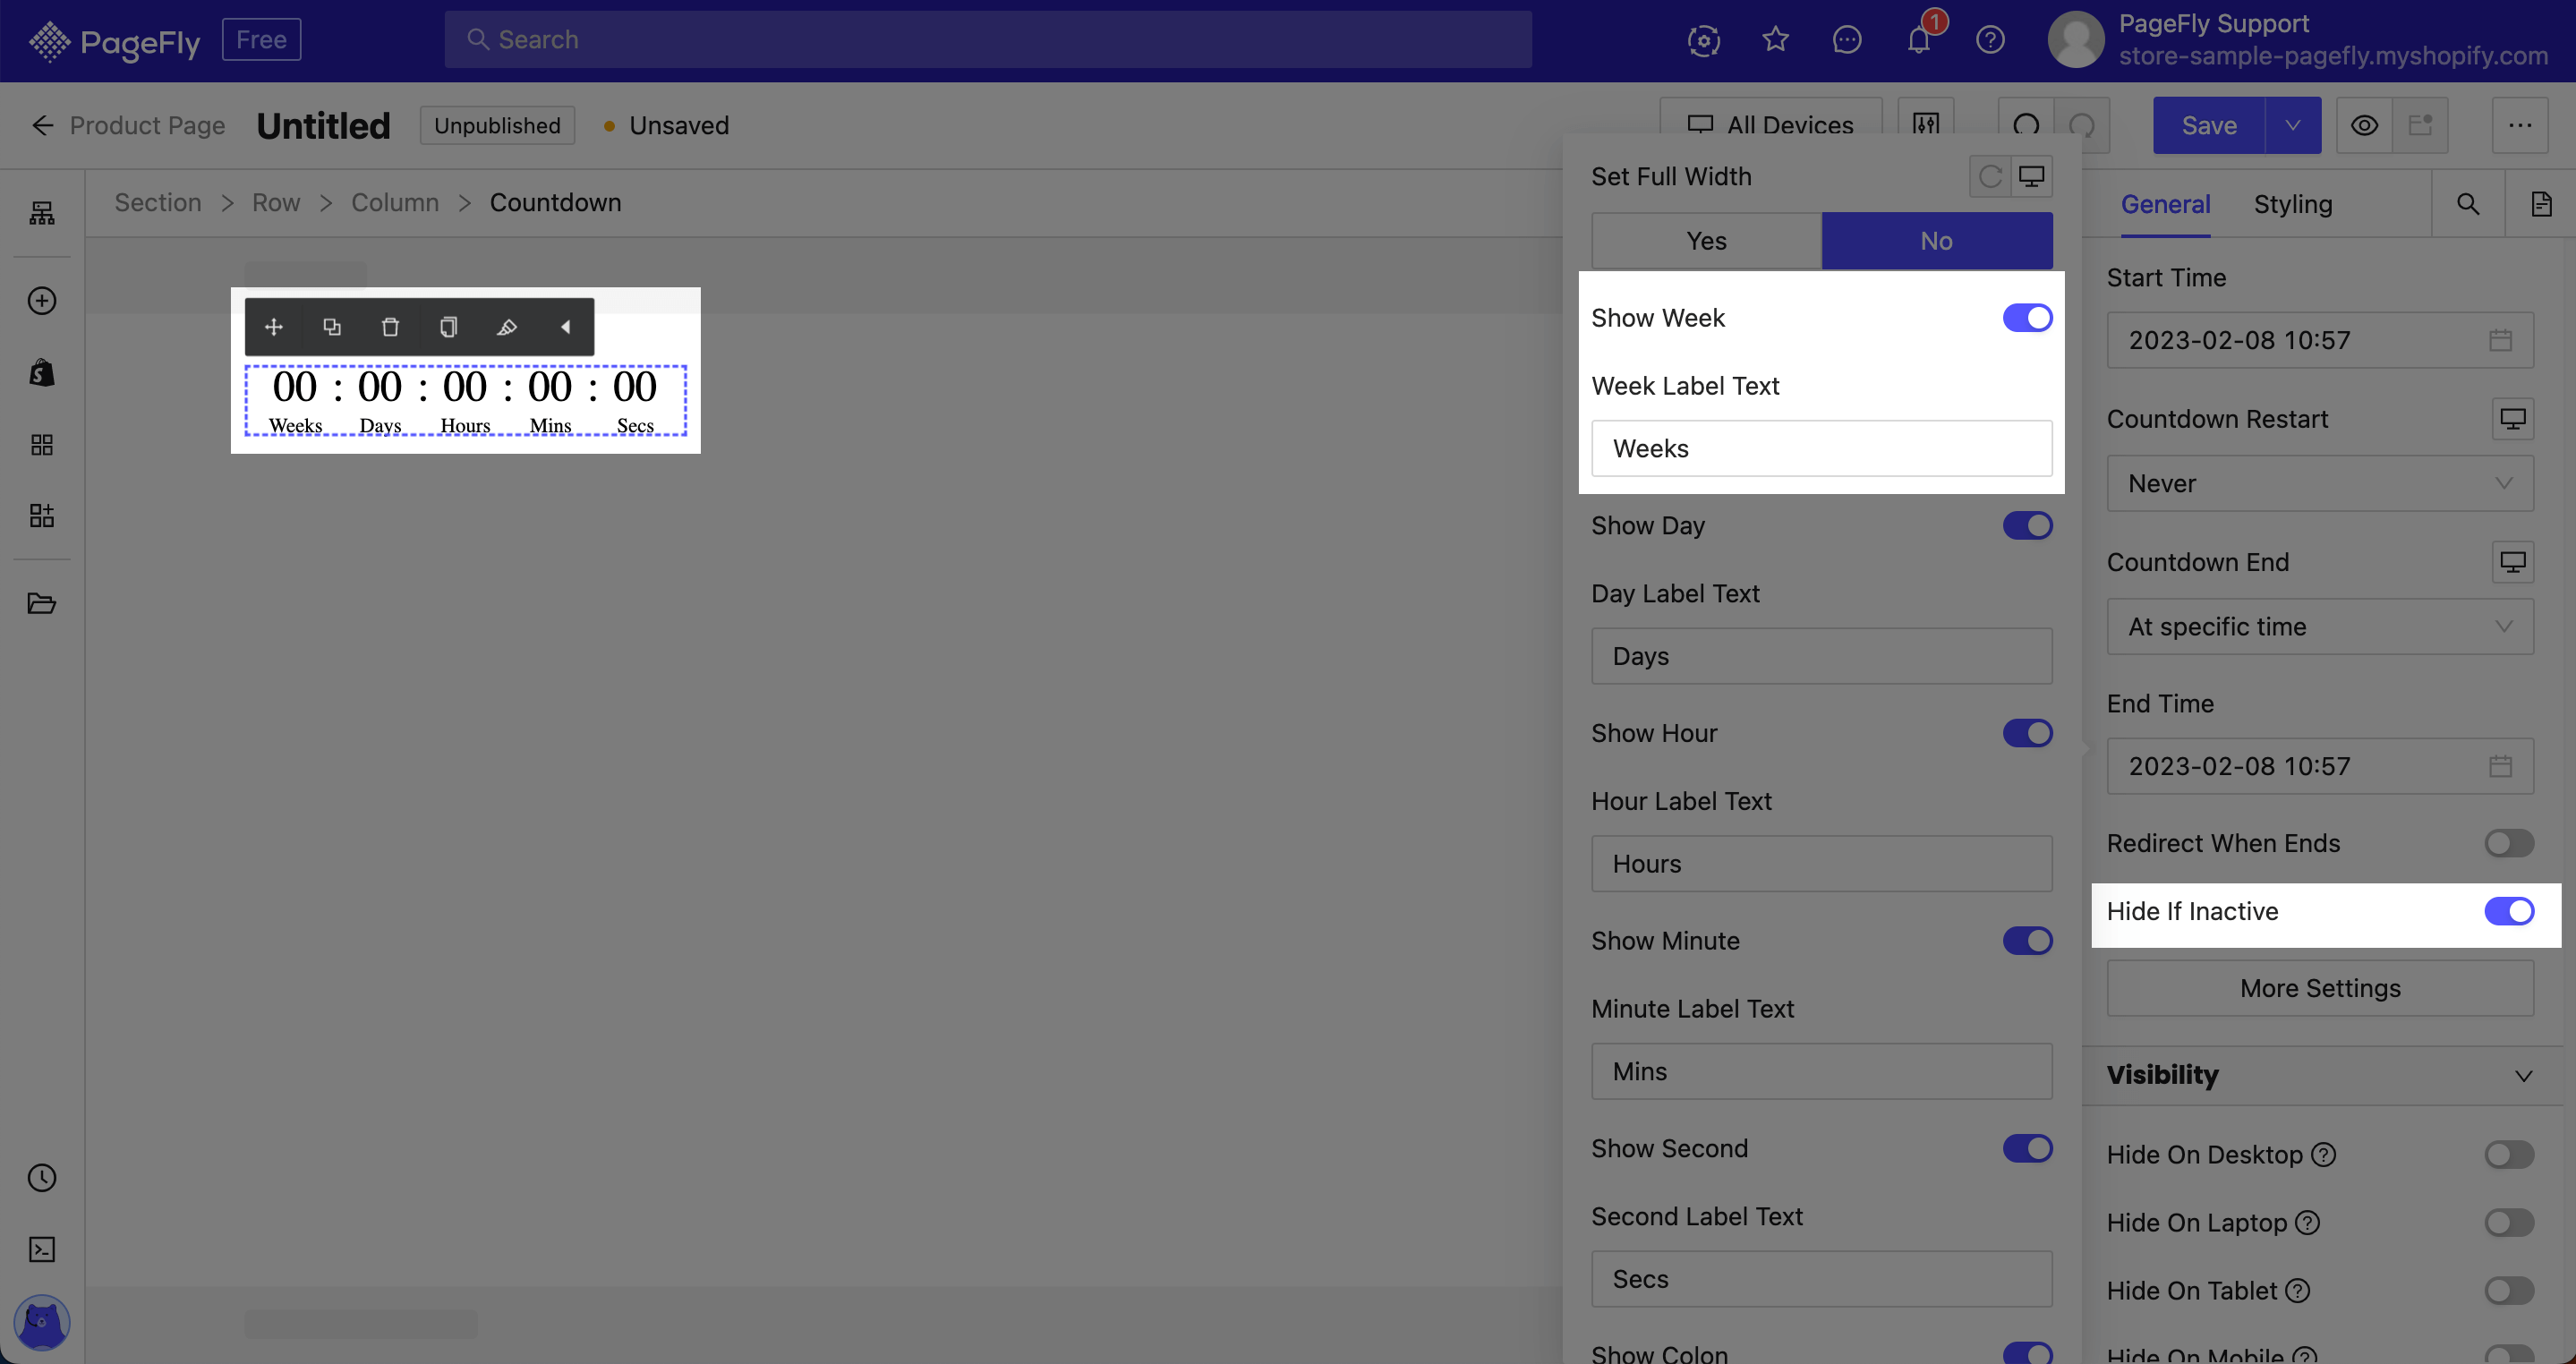
Task: Toggle the Show Week switch
Action: click(x=2028, y=318)
